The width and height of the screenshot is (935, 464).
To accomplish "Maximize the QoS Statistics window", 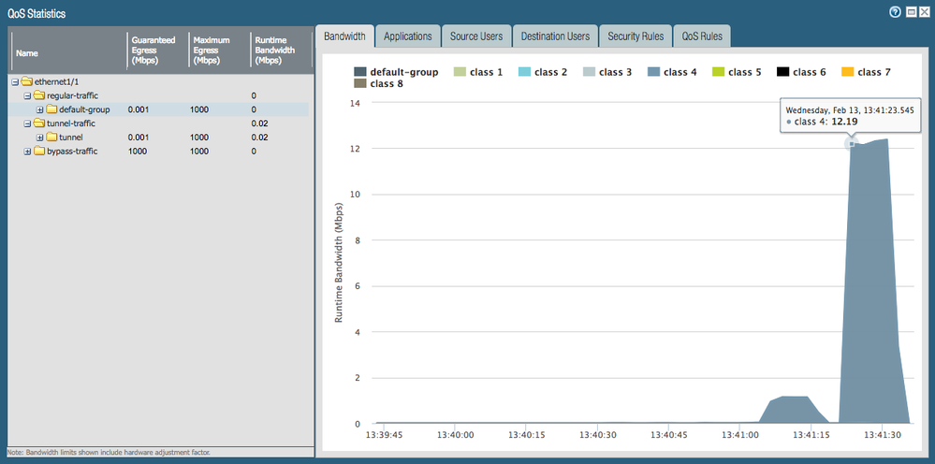I will click(909, 12).
